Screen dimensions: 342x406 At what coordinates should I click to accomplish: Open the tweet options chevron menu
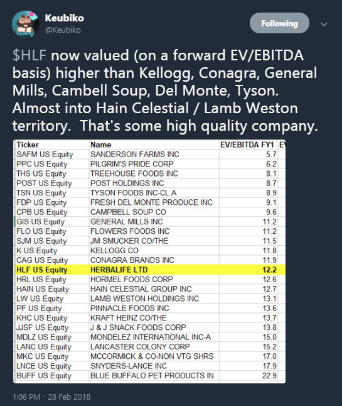(x=324, y=24)
